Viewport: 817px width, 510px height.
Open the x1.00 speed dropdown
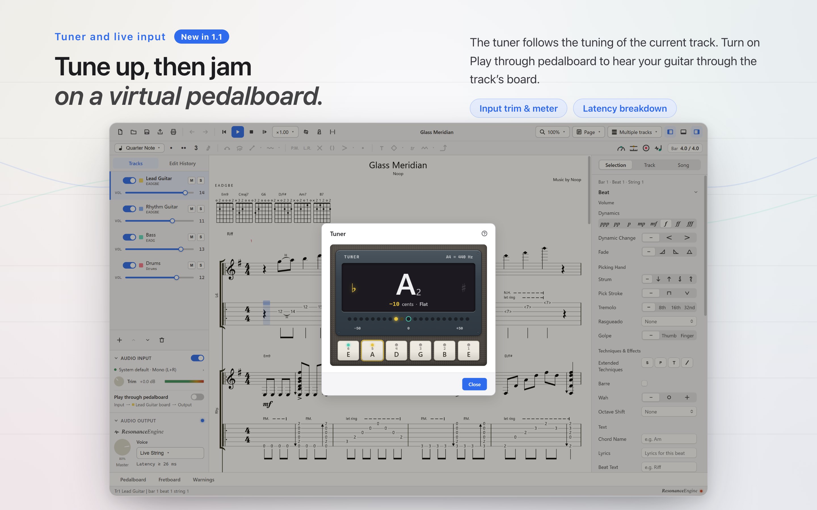(x=285, y=132)
